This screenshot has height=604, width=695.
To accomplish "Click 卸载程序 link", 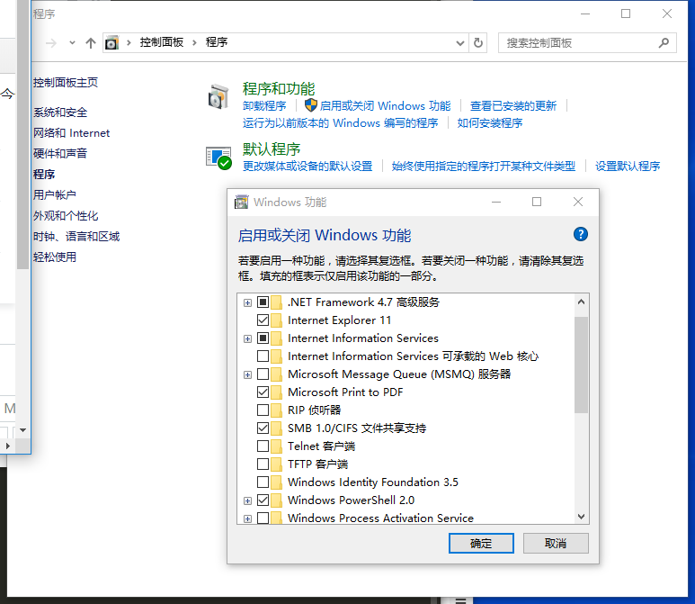I will (264, 105).
